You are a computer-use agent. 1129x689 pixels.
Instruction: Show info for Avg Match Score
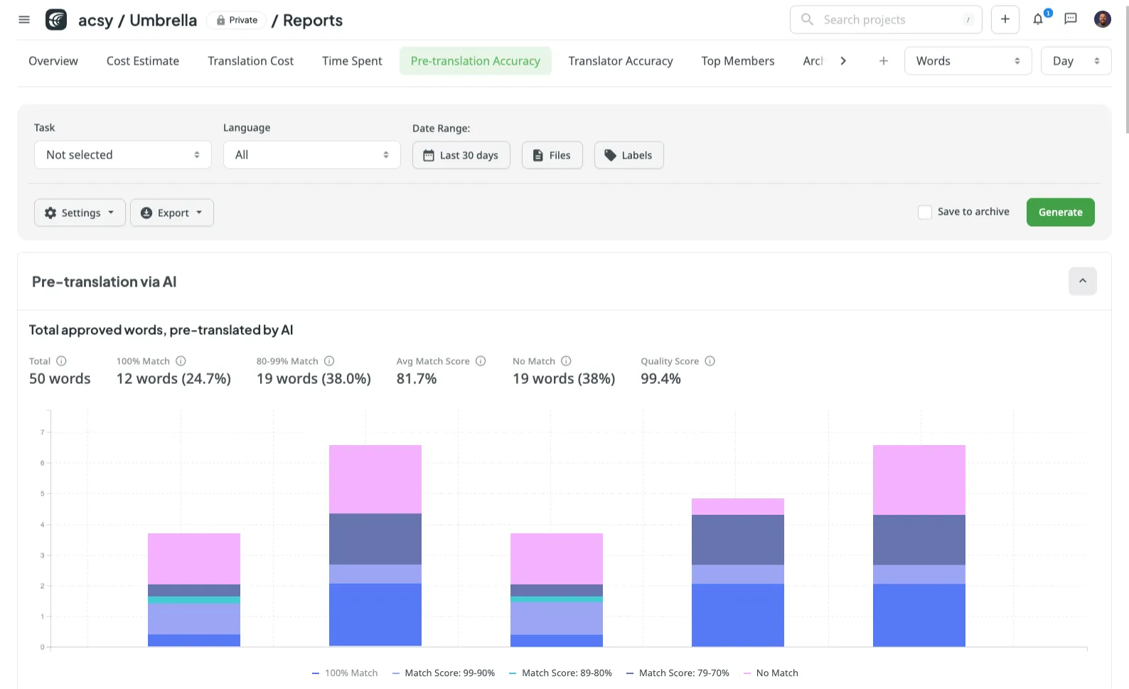[481, 361]
